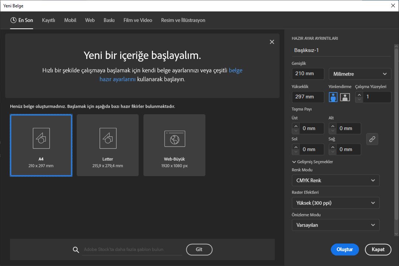Decrease Çalışma Yüzeyleri count with down arrow
This screenshot has height=266, width=399.
(x=359, y=99)
